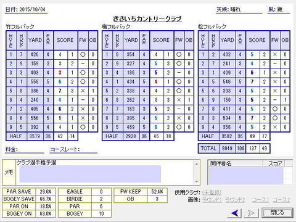Click the yard value 354
This screenshot has width=296, height=222.
click(131, 55)
